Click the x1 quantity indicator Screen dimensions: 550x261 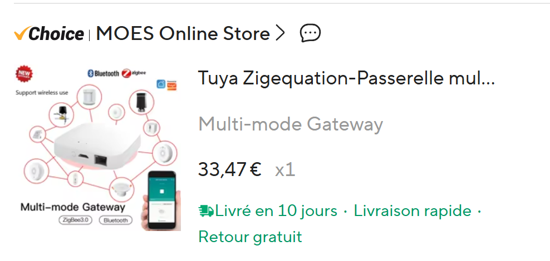[x=285, y=170]
